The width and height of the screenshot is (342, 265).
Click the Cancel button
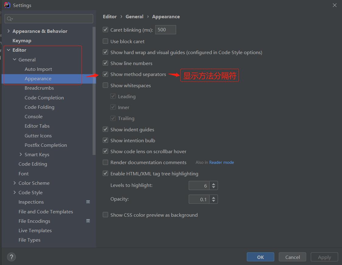click(x=292, y=257)
